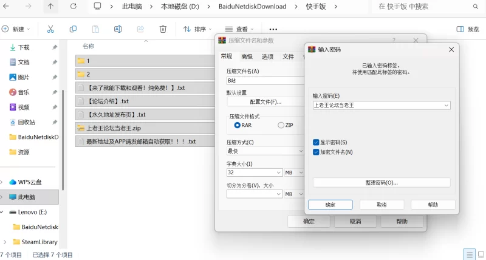Screen dimensions: 486x260
Task: Click 取消 in the 输入密码 dialog
Action: click(382, 205)
